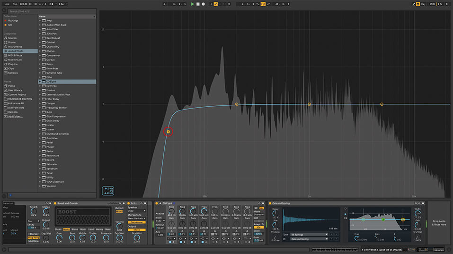Click the EQ Eight Scale 100 % slider

tap(258, 234)
